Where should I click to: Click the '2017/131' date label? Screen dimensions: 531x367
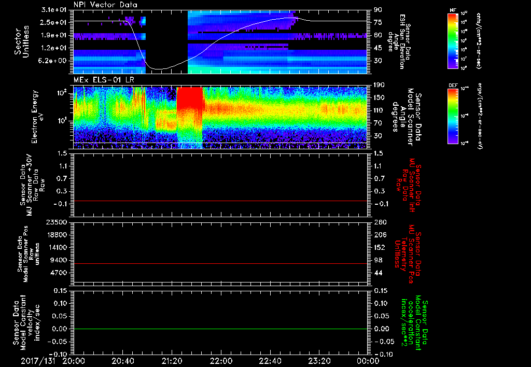point(38,361)
